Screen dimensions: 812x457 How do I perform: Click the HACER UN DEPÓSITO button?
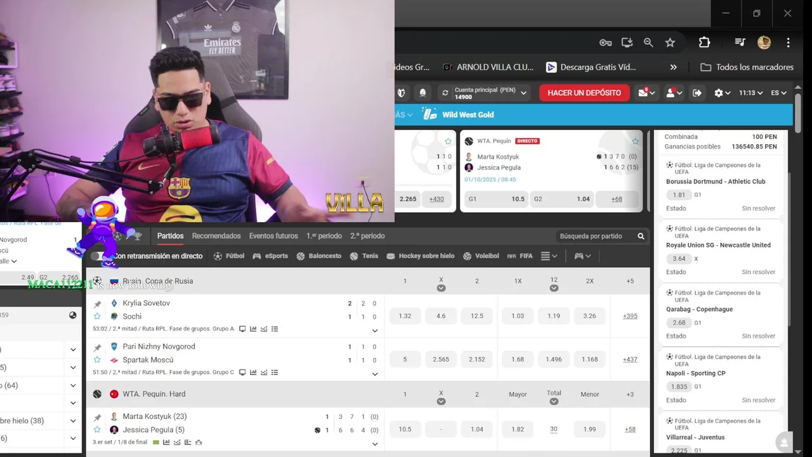point(584,93)
